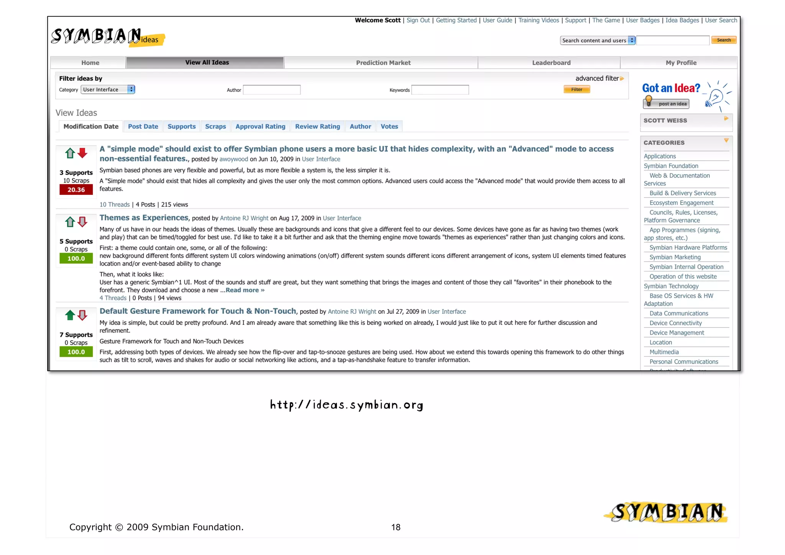785x555 pixels.
Task: Expand the Scott Weiss sidebar panel
Action: pyautogui.click(x=726, y=119)
